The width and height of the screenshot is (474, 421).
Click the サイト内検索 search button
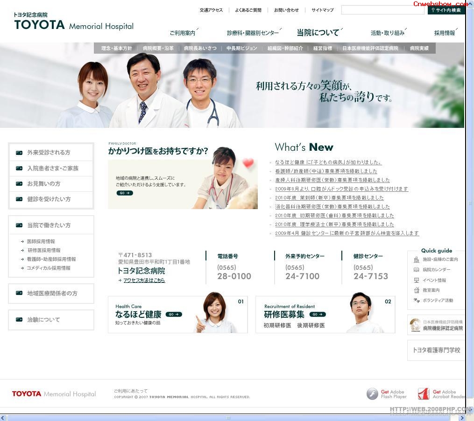coord(446,10)
